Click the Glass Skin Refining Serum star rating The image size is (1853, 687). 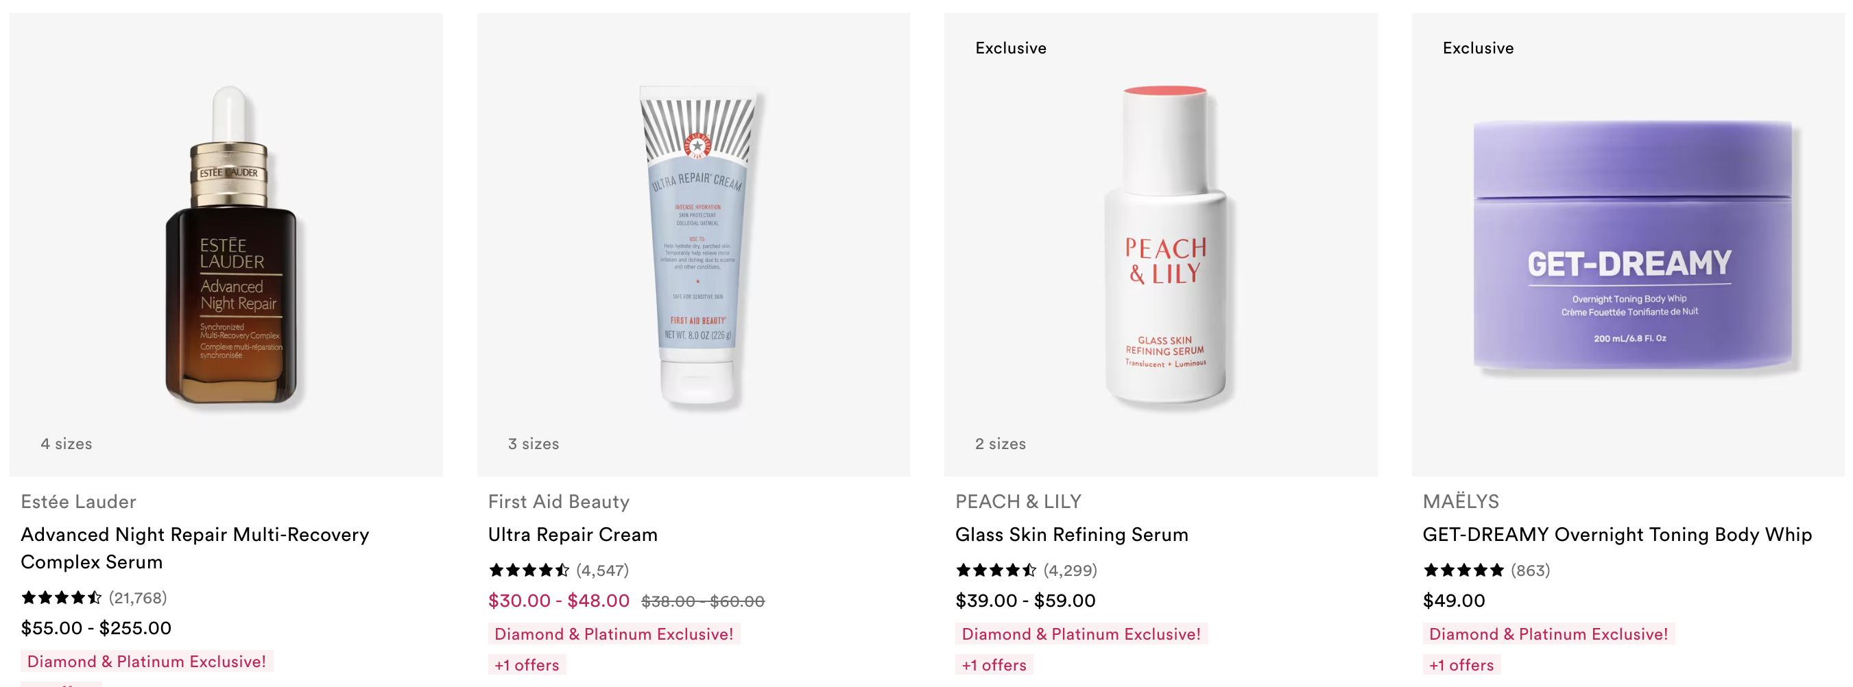coord(996,570)
